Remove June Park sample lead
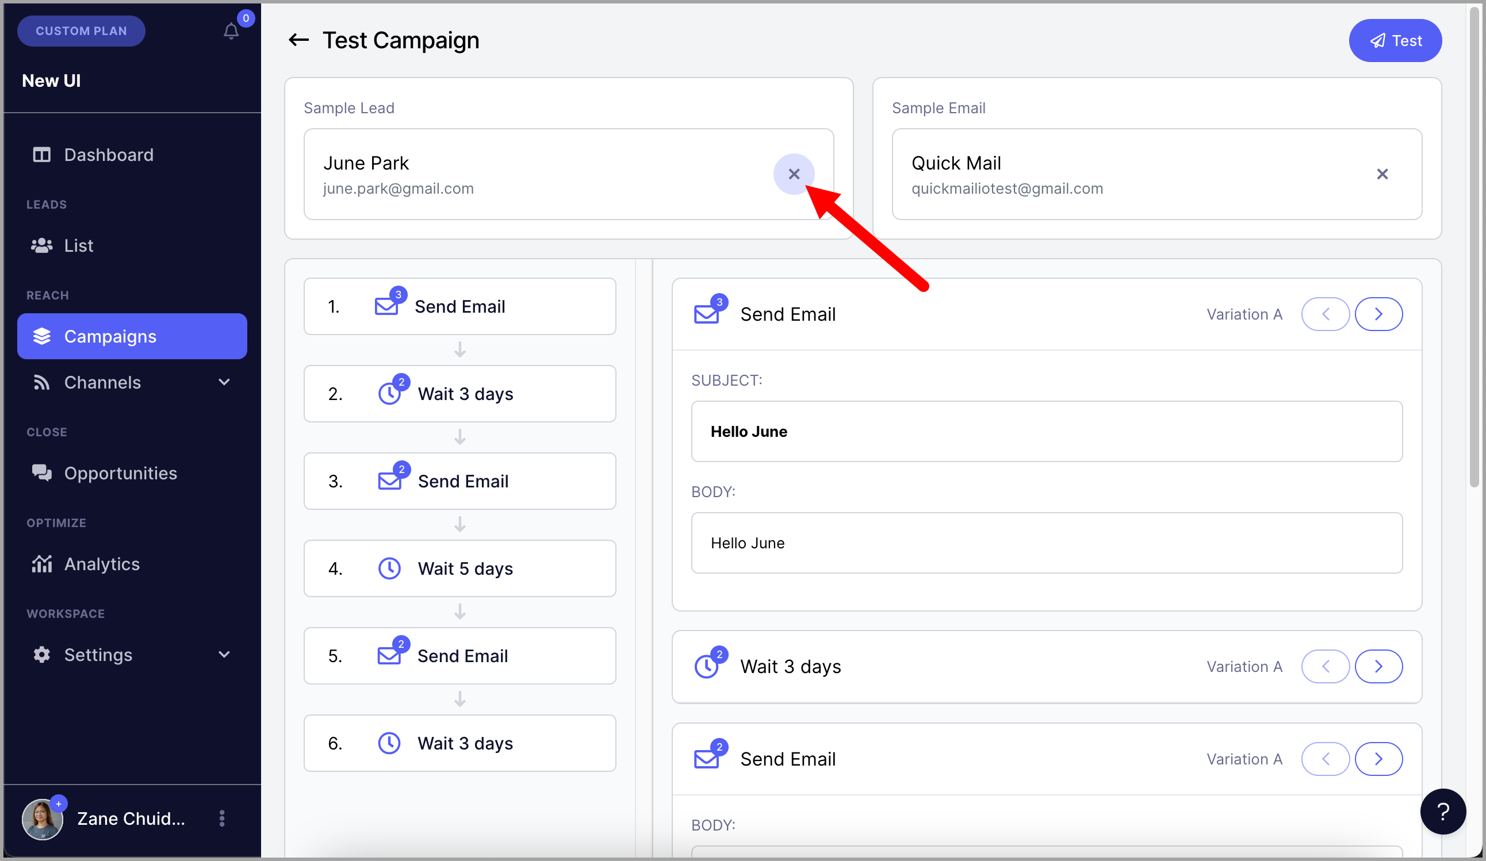 click(x=794, y=174)
